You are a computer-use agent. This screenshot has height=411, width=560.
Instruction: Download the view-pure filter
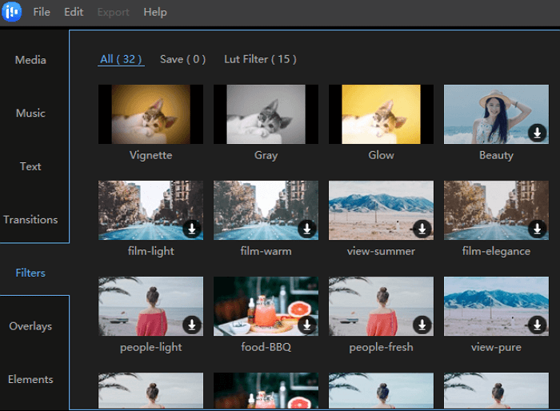538,325
